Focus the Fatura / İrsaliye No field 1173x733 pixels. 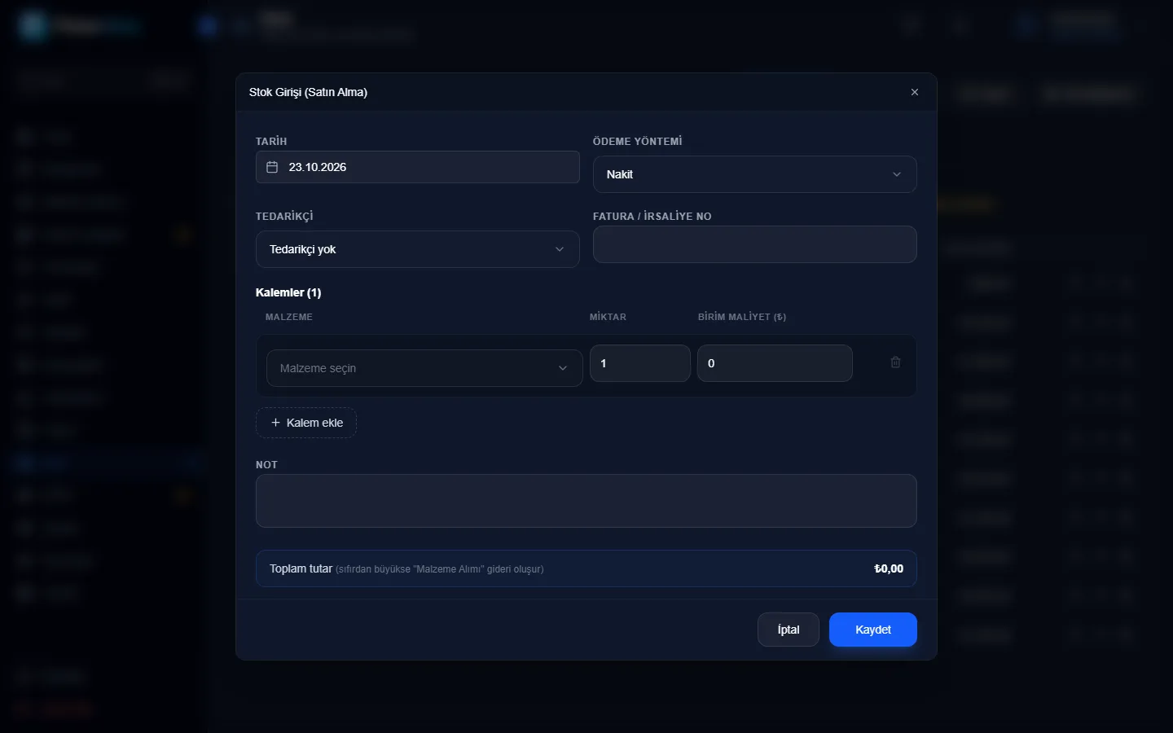[754, 244]
